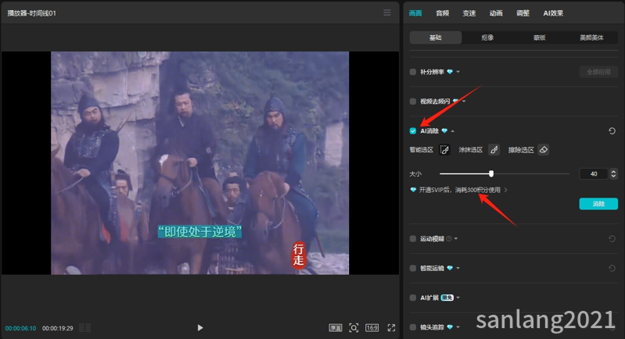Viewport: 625px width, 339px height.
Task: Expand the 镜头追踪 section arrow
Action: [x=458, y=327]
